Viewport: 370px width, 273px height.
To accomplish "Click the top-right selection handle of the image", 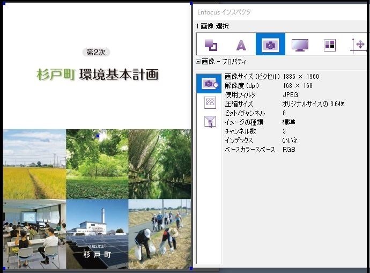I will (191, 4).
